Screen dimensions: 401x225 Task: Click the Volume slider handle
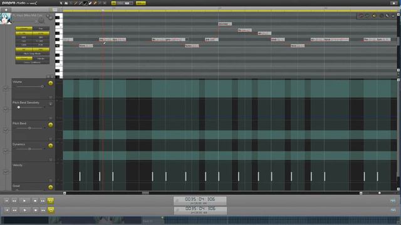click(42, 87)
